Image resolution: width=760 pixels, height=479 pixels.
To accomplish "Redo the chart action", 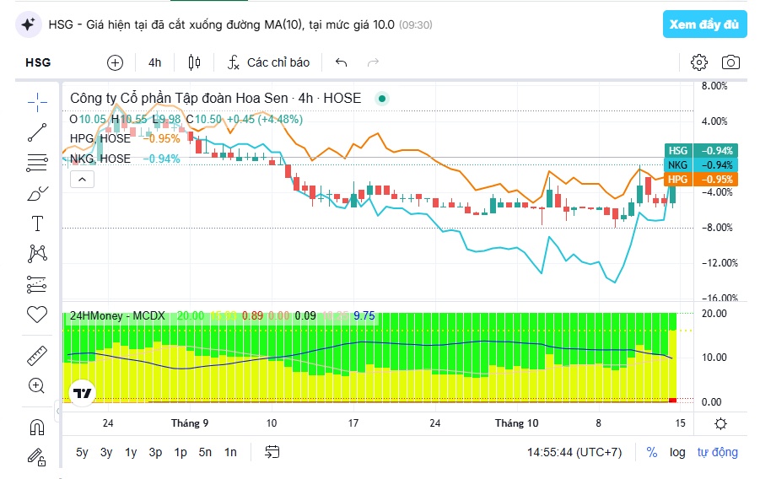I will point(373,62).
